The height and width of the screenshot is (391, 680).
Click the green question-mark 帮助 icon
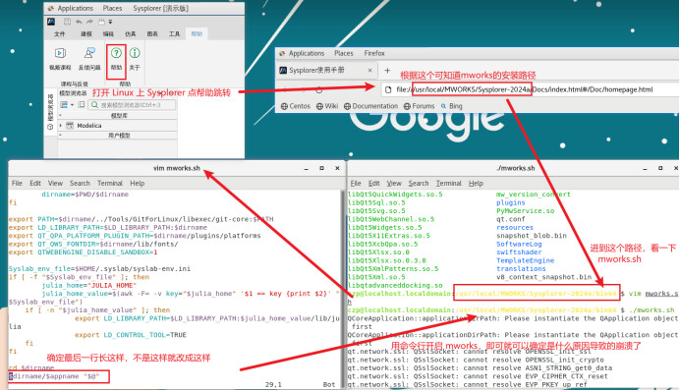pyautogui.click(x=116, y=53)
